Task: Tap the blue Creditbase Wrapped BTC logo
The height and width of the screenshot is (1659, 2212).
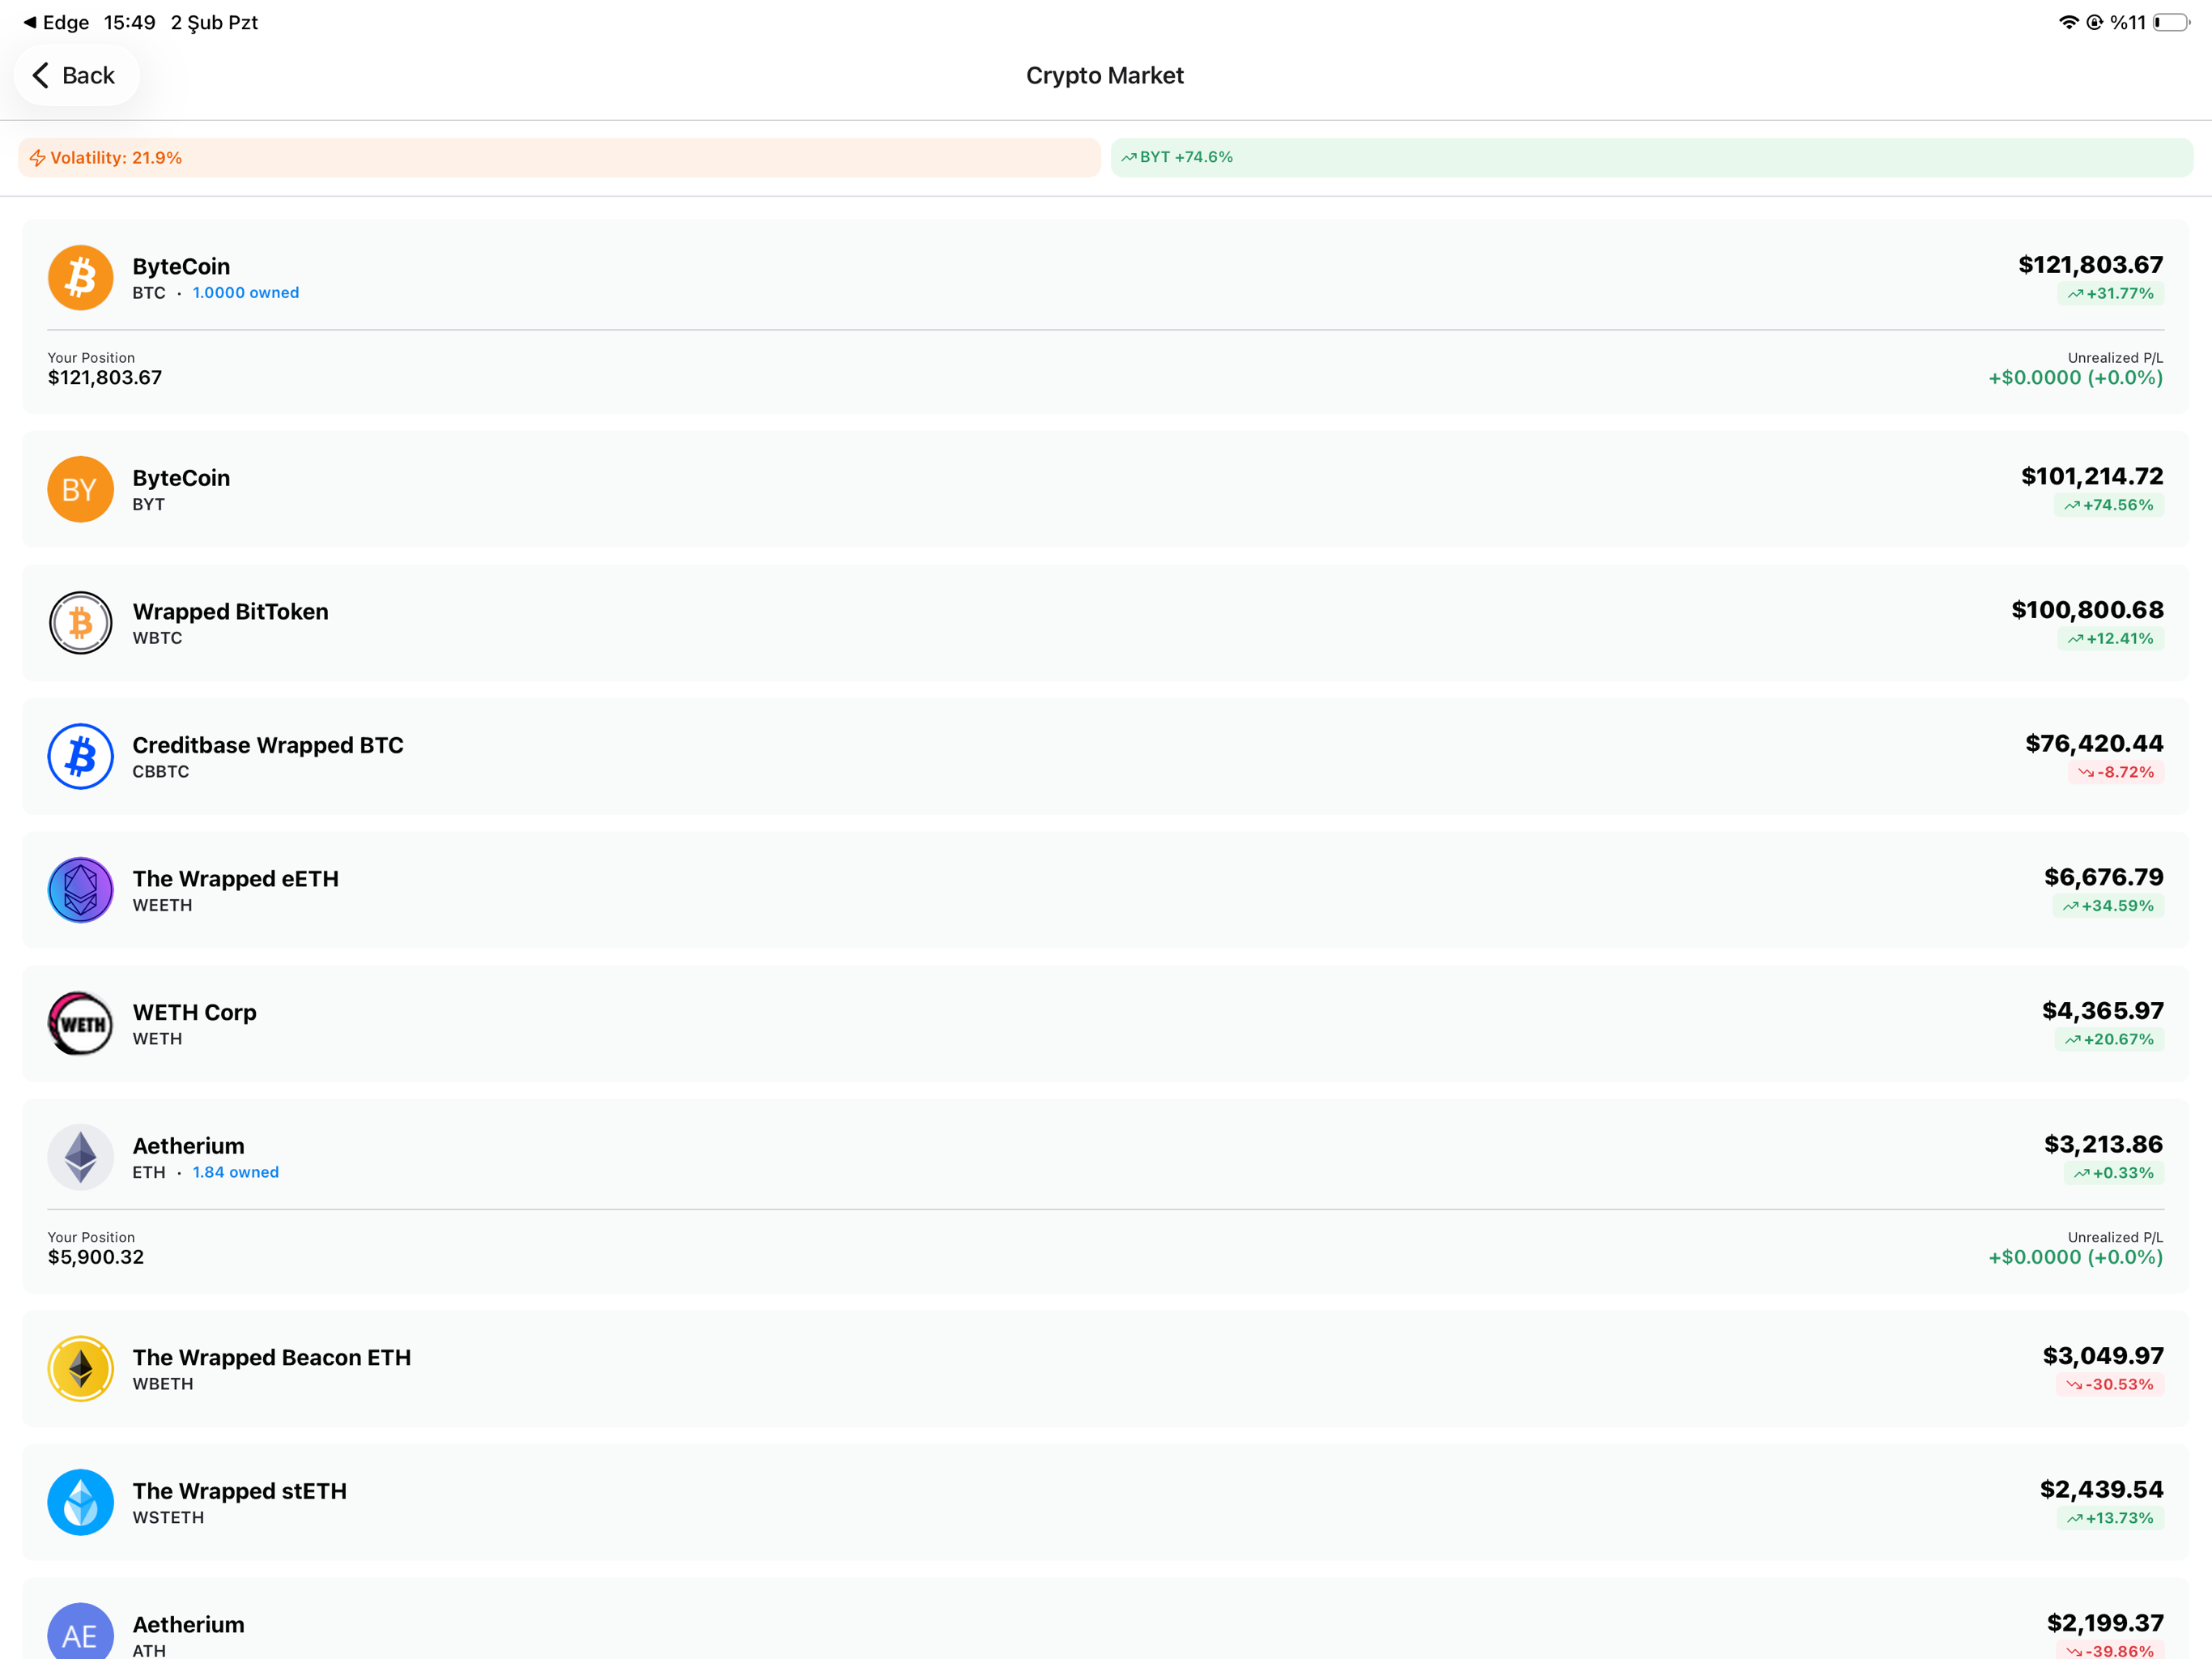Action: (80, 757)
